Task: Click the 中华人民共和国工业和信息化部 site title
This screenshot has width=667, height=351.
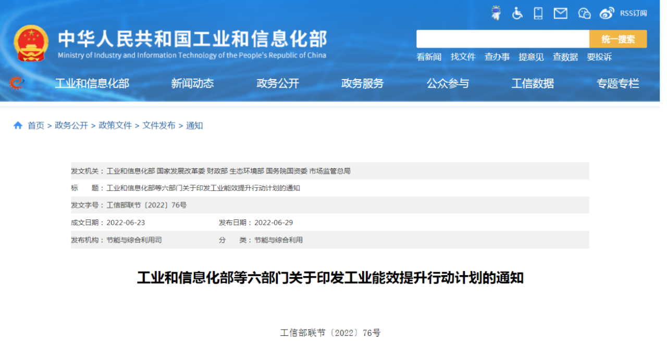Action: (x=192, y=39)
